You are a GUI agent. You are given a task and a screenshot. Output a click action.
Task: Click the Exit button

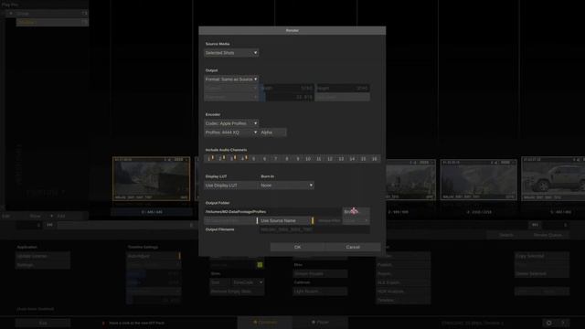click(43, 323)
